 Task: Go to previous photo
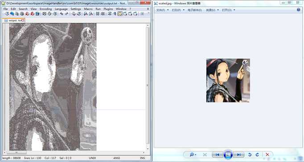point(218,154)
